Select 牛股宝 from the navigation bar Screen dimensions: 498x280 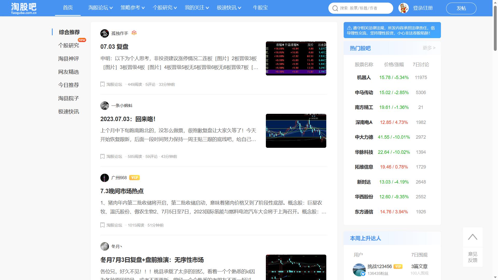(260, 8)
